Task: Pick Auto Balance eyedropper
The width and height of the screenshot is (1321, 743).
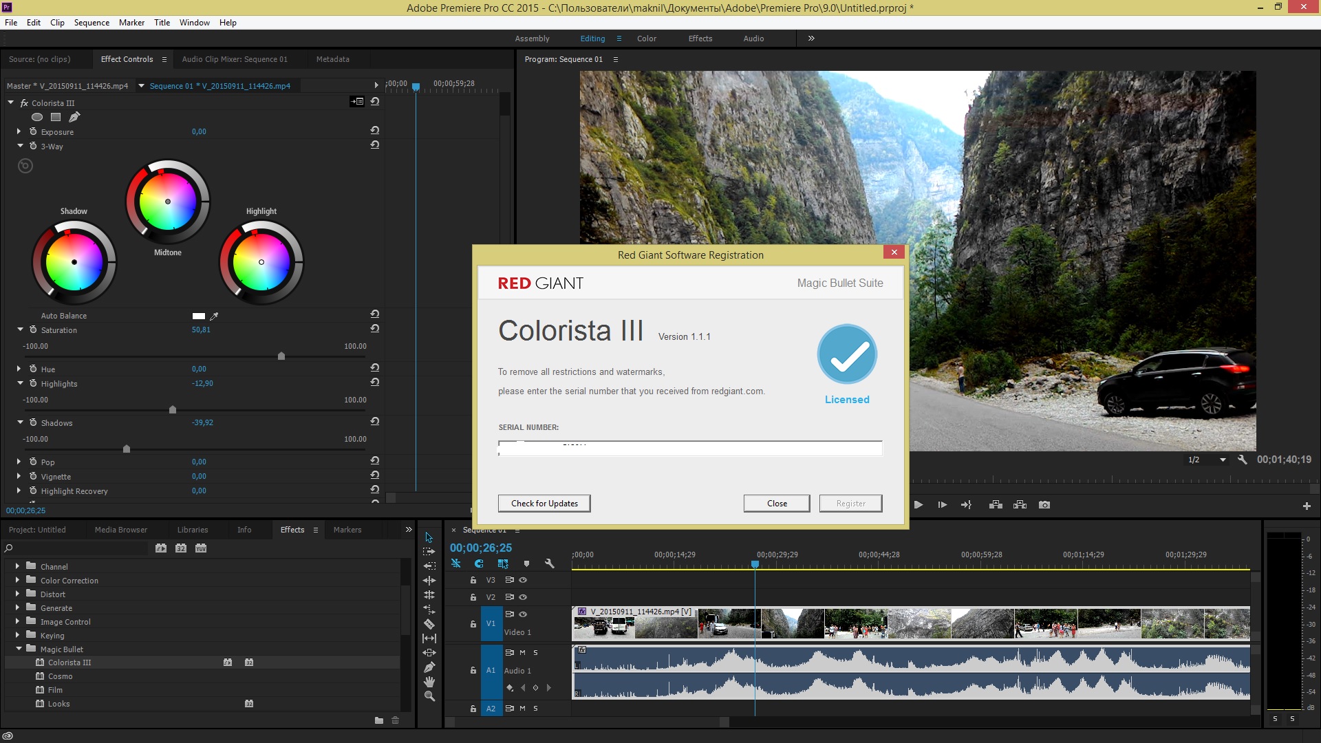Action: 214,316
